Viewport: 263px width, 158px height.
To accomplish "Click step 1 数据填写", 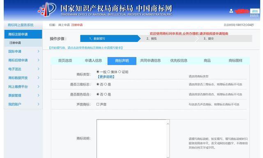I will click(x=110, y=39).
